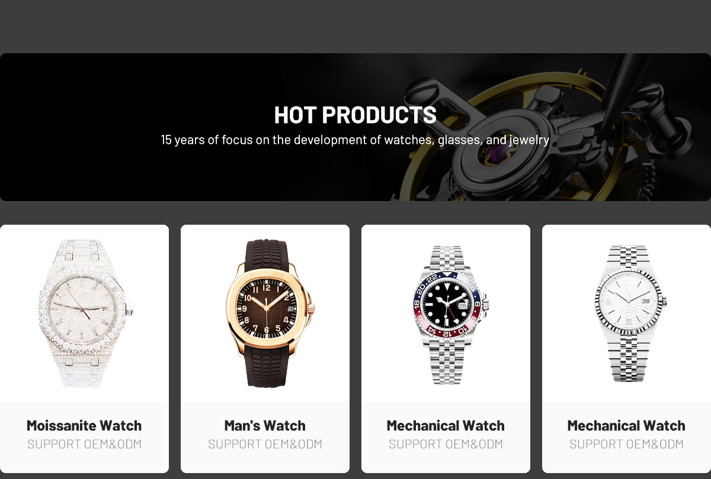The width and height of the screenshot is (711, 479).
Task: Open the Mechanical Watch title under the red-blue bezel watch
Action: [x=446, y=425]
